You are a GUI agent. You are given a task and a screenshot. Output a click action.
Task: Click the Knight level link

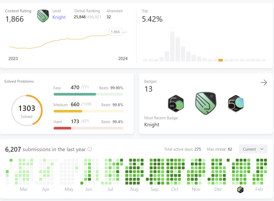(59, 17)
